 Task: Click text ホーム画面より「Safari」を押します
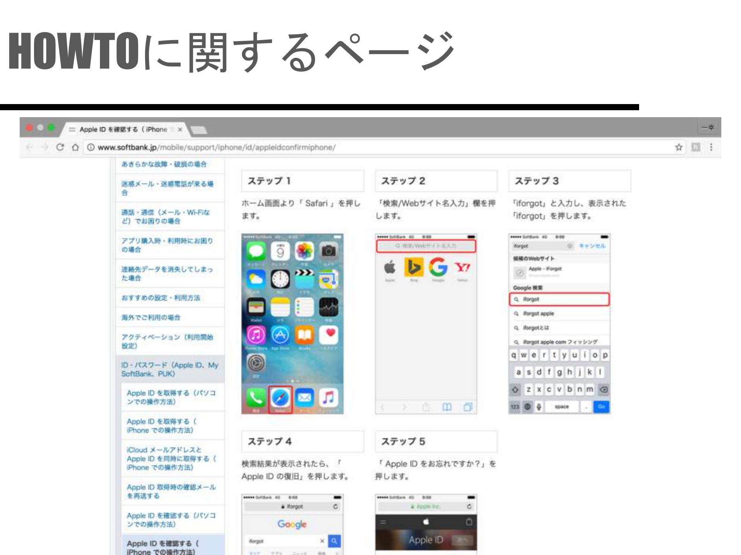(x=301, y=209)
